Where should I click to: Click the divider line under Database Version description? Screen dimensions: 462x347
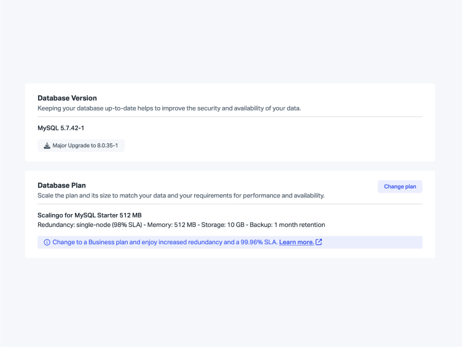click(230, 117)
